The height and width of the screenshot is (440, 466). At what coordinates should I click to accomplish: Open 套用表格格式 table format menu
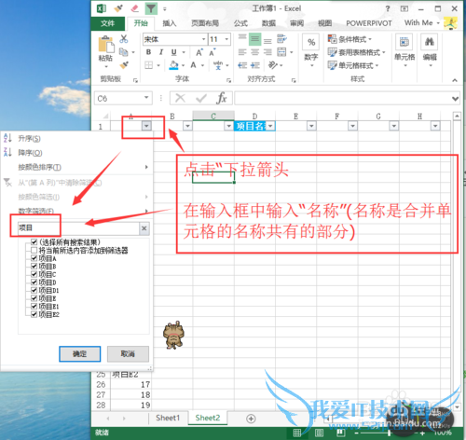[x=357, y=52]
